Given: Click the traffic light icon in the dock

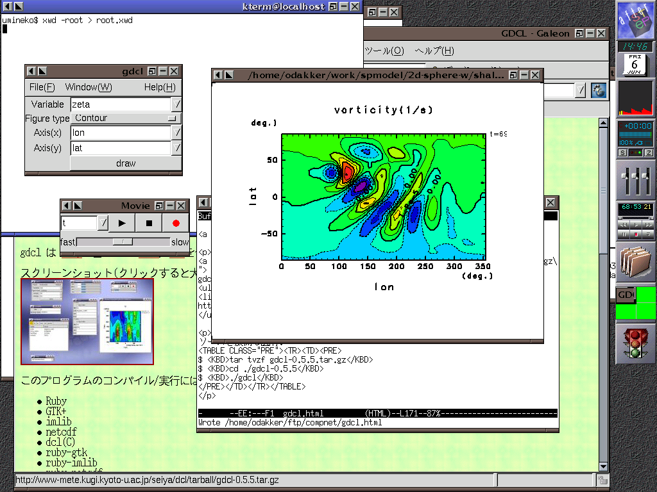Looking at the screenshot, I should pyautogui.click(x=635, y=343).
